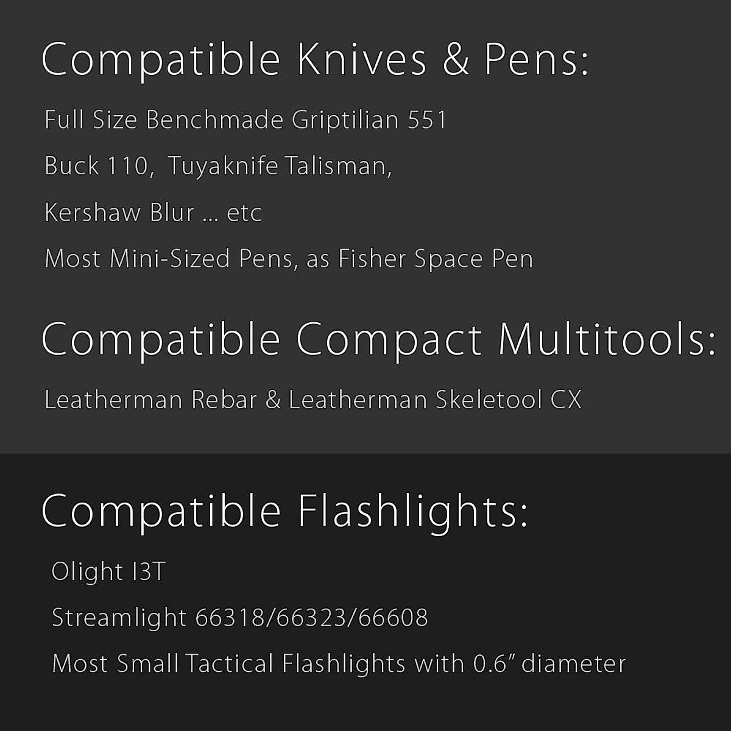Screen dimensions: 731x731
Task: Select the "Fisher Space Pen" text
Action: point(436,259)
